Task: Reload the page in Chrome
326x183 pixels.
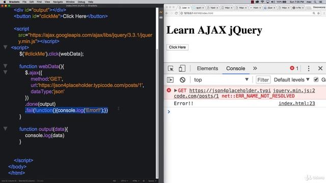Action: 176,13
